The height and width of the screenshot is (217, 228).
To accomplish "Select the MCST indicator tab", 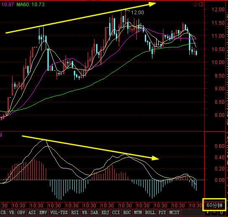I will pyautogui.click(x=174, y=212).
